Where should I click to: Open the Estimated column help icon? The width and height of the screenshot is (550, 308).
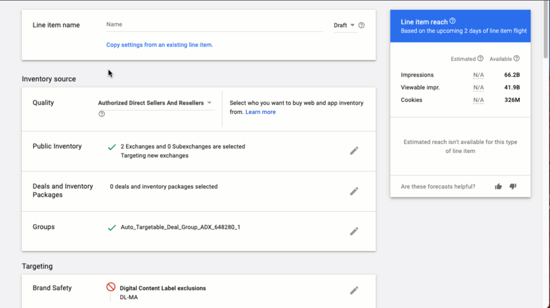[480, 59]
